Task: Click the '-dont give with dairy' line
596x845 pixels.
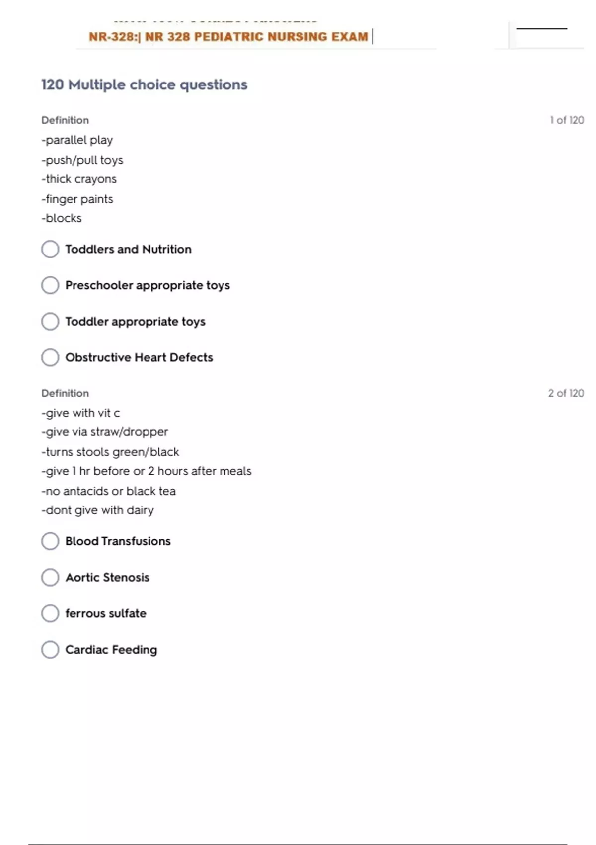Action: (x=98, y=510)
